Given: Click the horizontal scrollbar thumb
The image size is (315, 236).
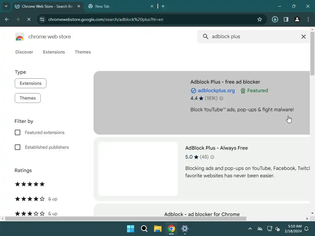Looking at the screenshot, I should click(x=126, y=218).
